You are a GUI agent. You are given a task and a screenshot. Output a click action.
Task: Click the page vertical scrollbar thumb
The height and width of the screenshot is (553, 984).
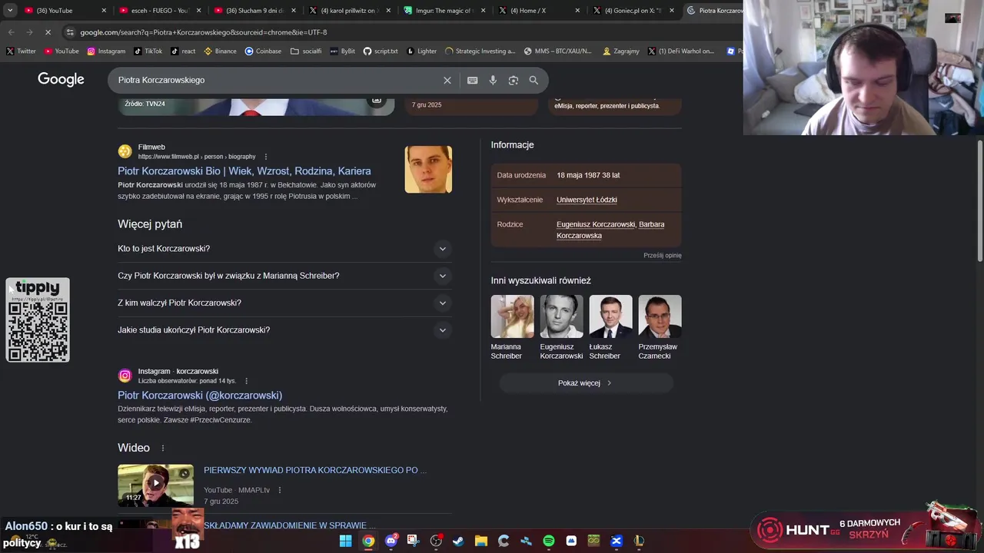point(980,201)
